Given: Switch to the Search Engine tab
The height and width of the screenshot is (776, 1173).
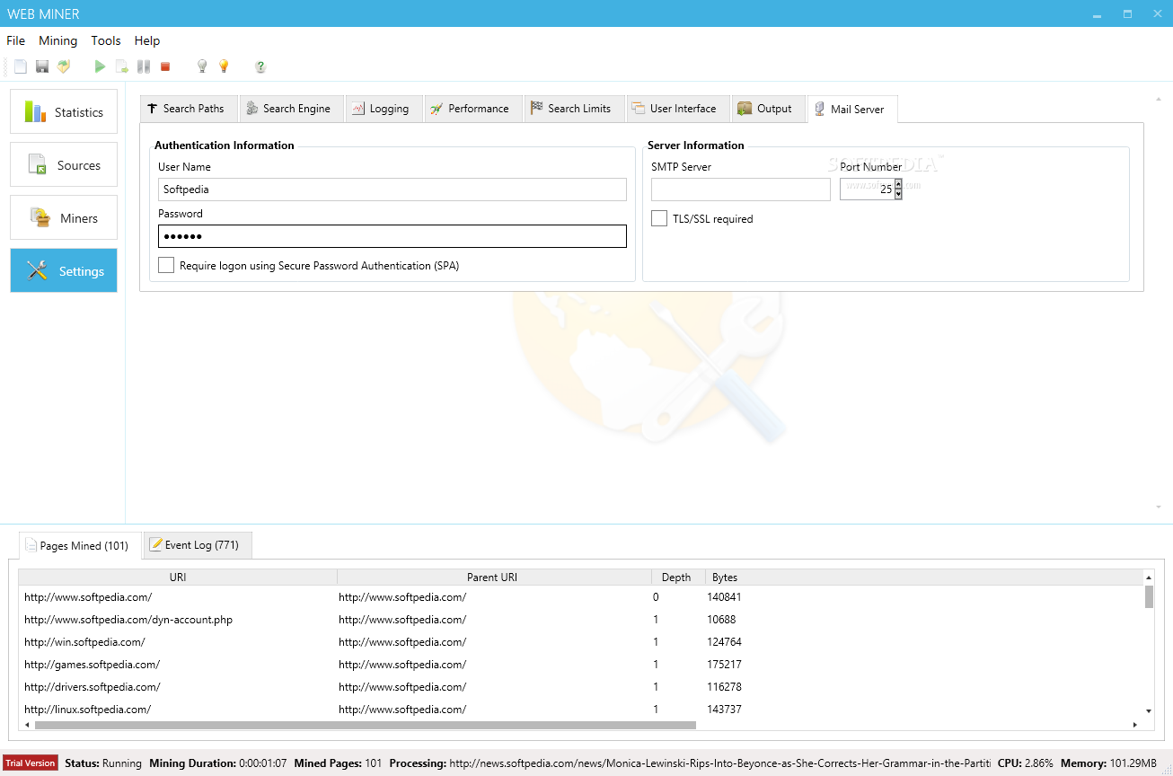Looking at the screenshot, I should click(x=291, y=109).
